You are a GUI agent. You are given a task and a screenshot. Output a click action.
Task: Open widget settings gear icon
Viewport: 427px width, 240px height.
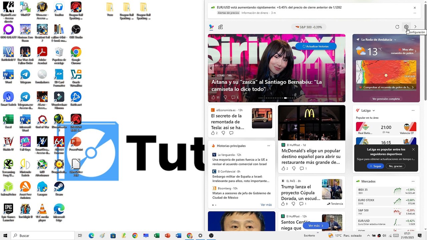point(406,27)
